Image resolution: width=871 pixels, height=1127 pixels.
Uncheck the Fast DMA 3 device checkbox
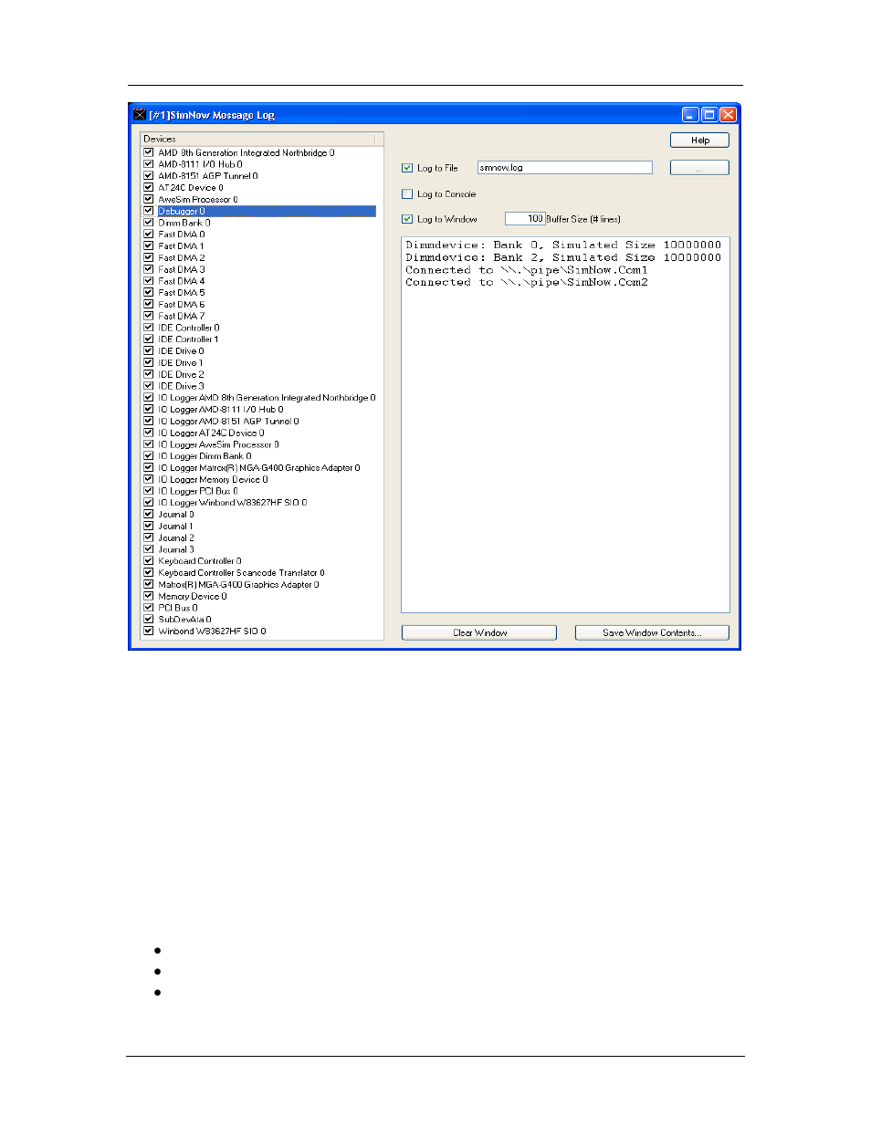click(148, 269)
